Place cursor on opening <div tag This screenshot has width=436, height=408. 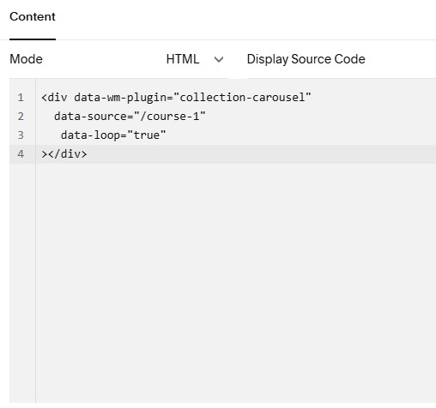click(x=54, y=98)
